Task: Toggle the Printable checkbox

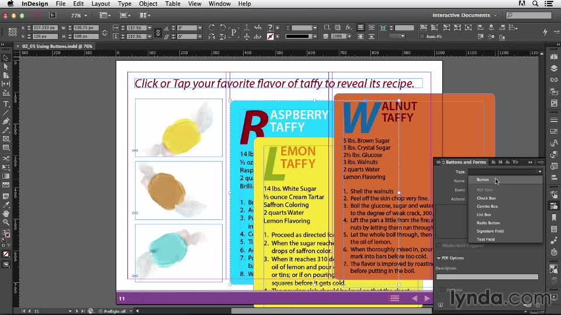Action: (442, 290)
